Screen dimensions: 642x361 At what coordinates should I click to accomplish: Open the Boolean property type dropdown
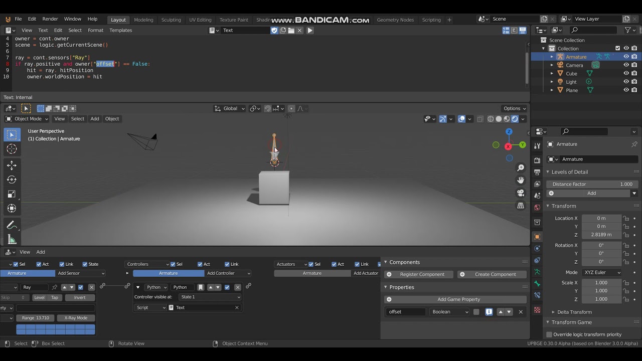pyautogui.click(x=450, y=312)
